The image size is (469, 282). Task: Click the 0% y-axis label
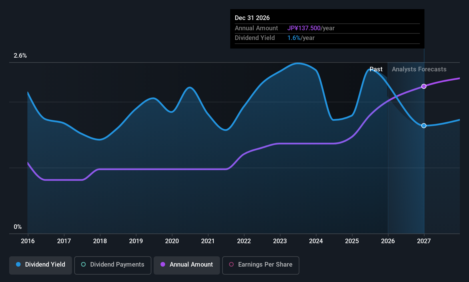pos(18,227)
